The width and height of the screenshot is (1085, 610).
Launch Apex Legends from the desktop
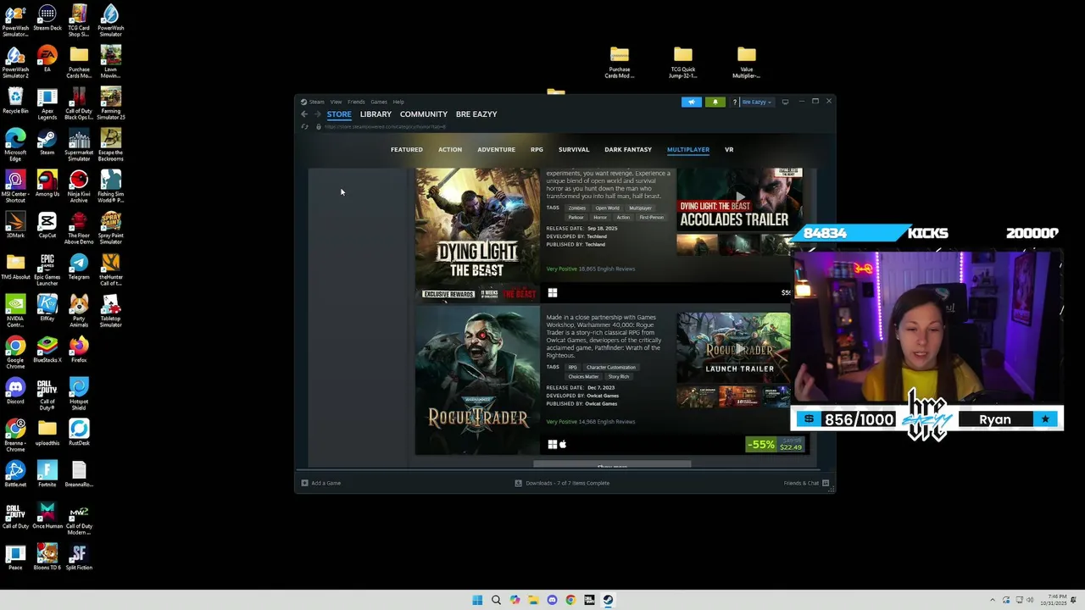tap(47, 103)
